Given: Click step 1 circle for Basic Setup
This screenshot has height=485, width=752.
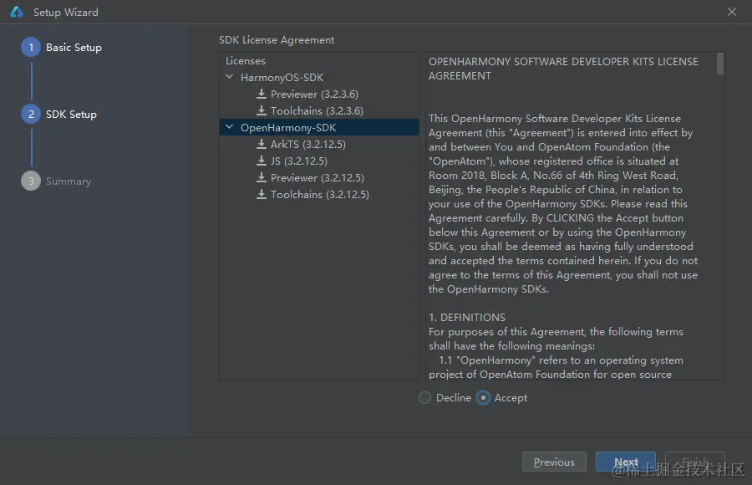Looking at the screenshot, I should [x=31, y=47].
